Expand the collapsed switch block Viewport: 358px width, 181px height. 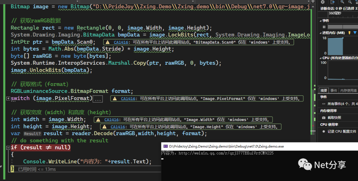[x=8, y=98]
